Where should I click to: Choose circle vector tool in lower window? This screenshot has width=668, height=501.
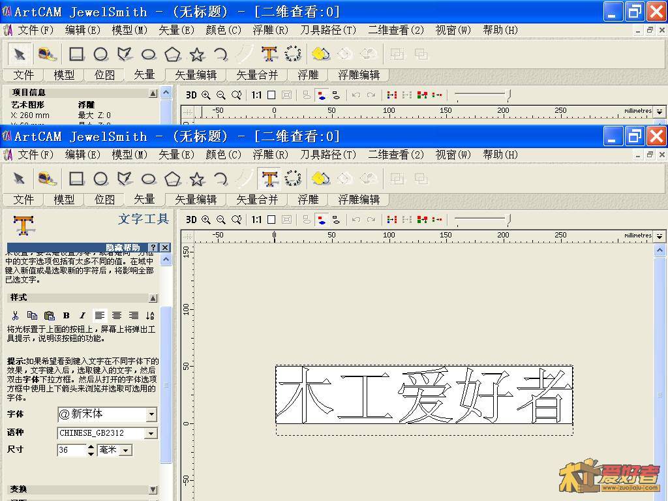[100, 179]
